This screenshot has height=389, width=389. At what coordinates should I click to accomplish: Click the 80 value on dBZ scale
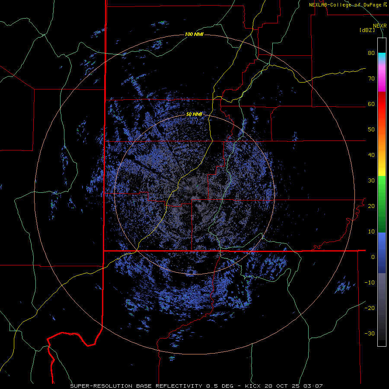(x=371, y=53)
